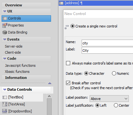Open Javascript functions
This screenshot has height=115, width=133.
(20, 65)
